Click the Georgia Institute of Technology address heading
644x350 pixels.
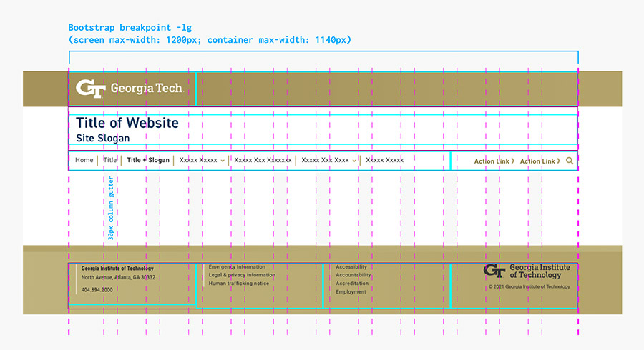click(x=117, y=269)
